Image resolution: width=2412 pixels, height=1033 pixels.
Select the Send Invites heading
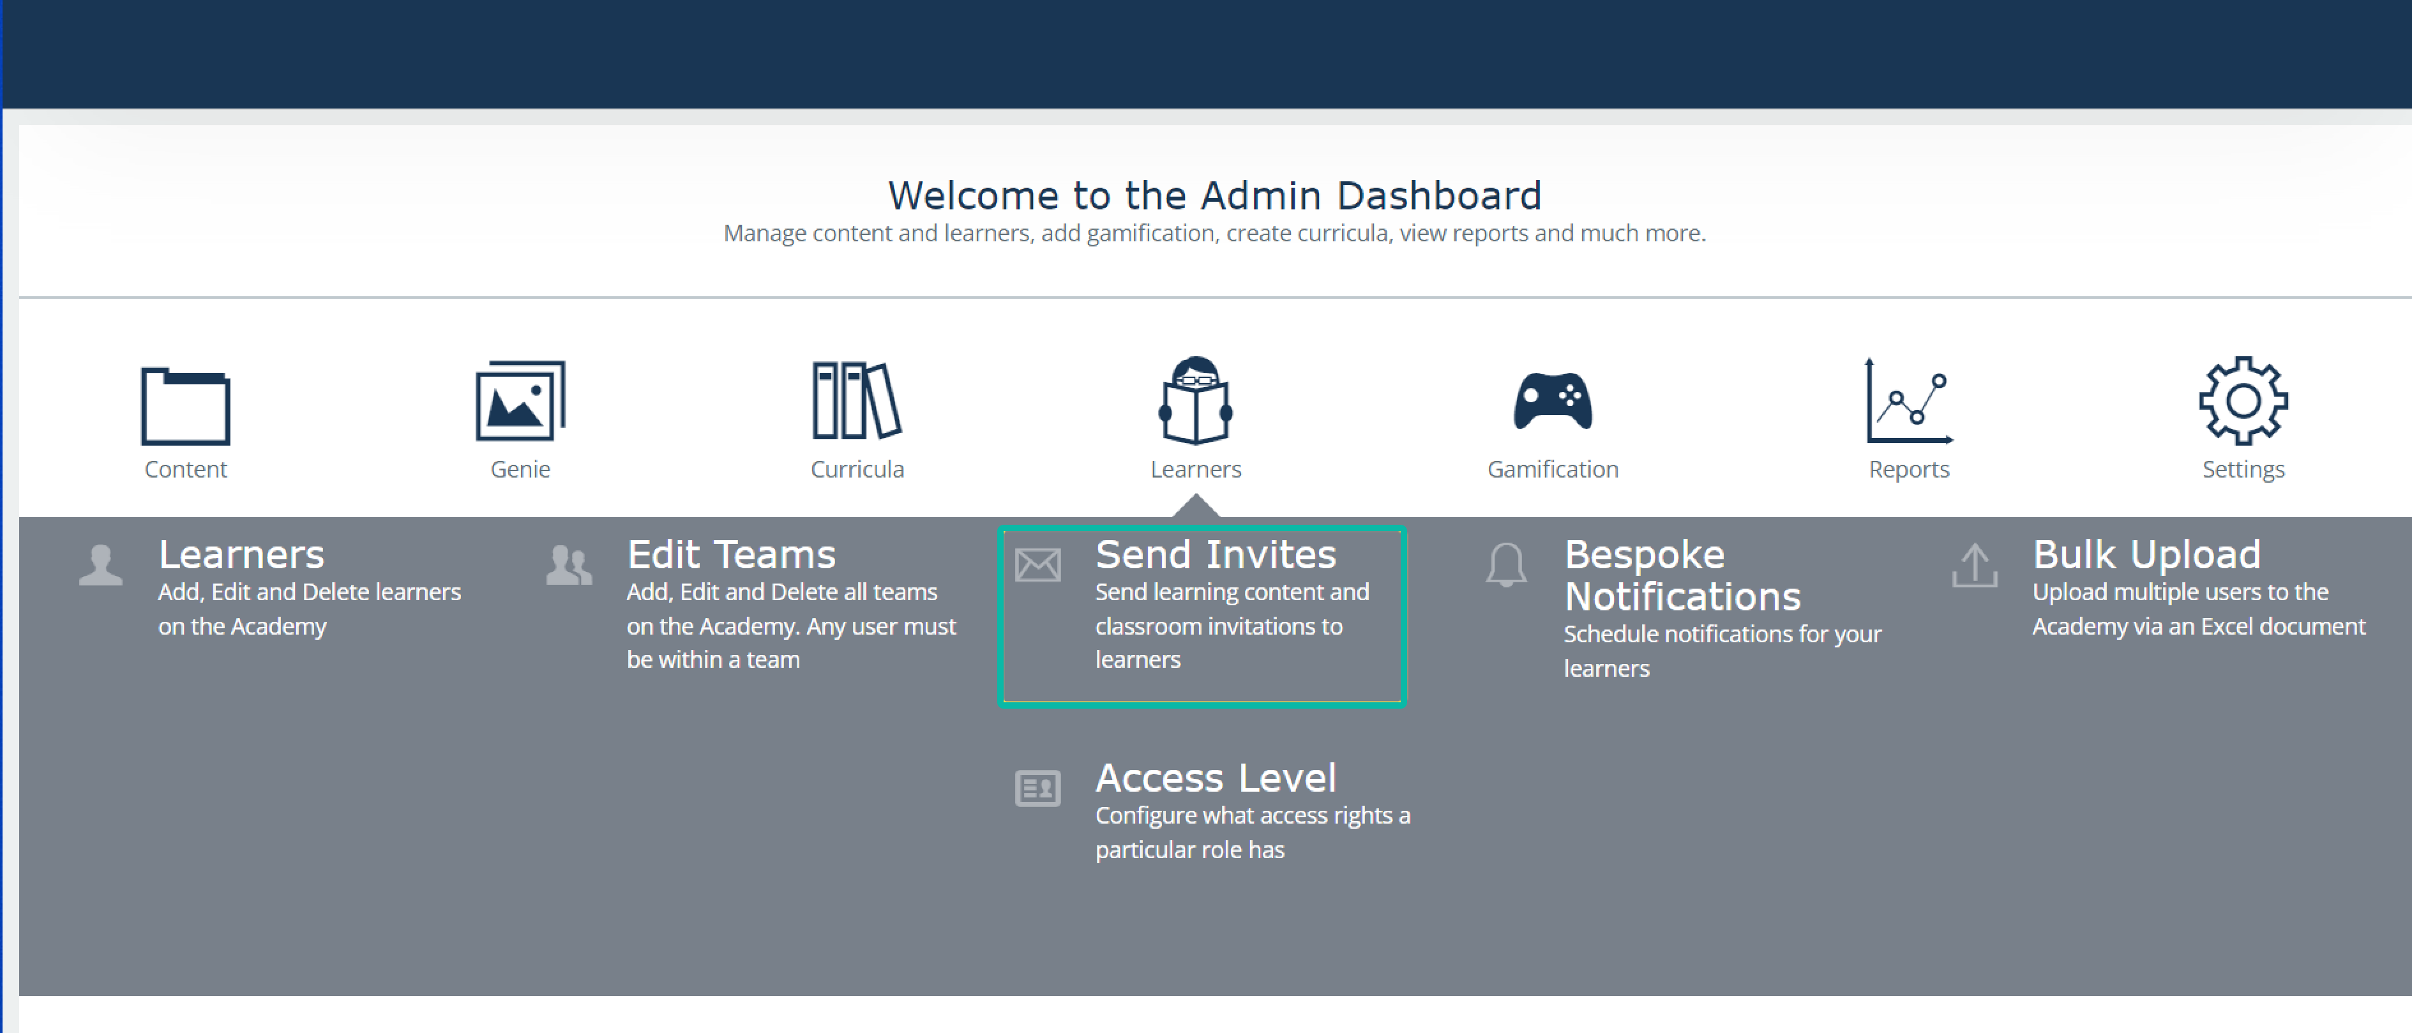click(x=1216, y=554)
